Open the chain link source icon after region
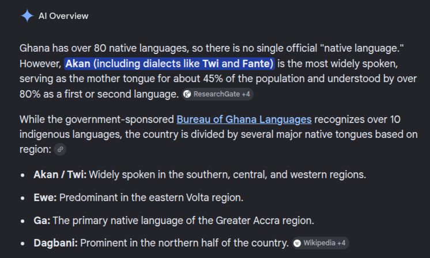The width and height of the screenshot is (430, 258). pyautogui.click(x=60, y=149)
